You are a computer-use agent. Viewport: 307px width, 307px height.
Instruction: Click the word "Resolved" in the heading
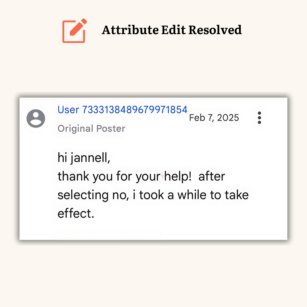(x=215, y=30)
